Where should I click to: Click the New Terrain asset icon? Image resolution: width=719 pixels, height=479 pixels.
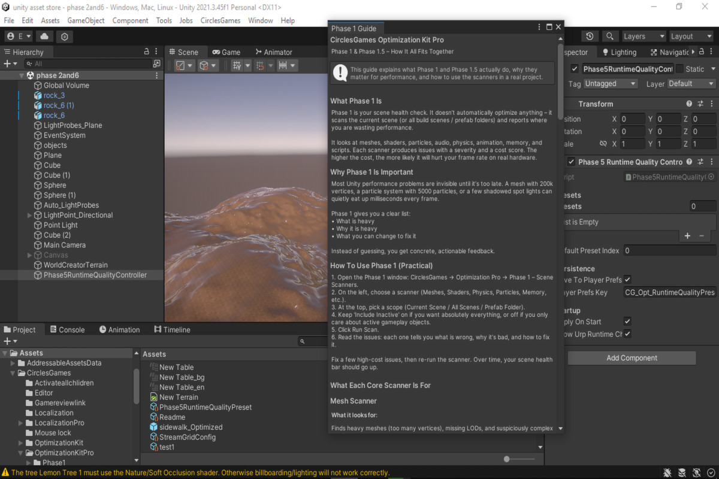(154, 397)
